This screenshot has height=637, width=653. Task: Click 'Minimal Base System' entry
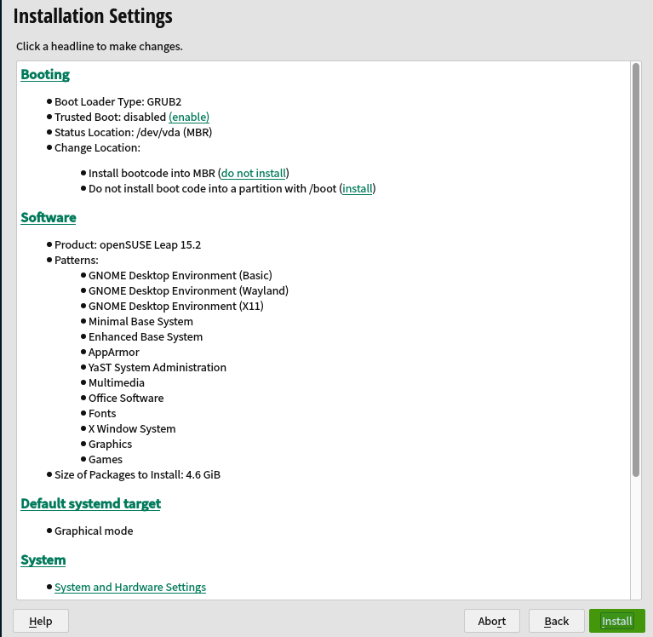pyautogui.click(x=140, y=322)
